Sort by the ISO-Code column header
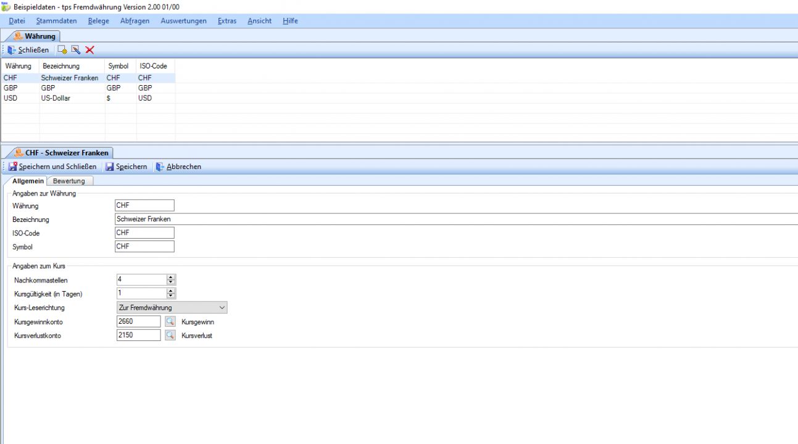The height and width of the screenshot is (444, 798). coord(153,66)
